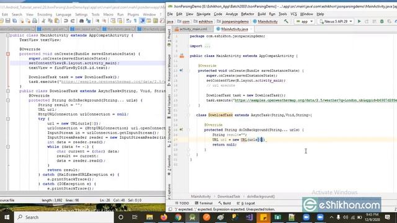Open TODO tool window
The image size is (397, 223).
pos(182,203)
